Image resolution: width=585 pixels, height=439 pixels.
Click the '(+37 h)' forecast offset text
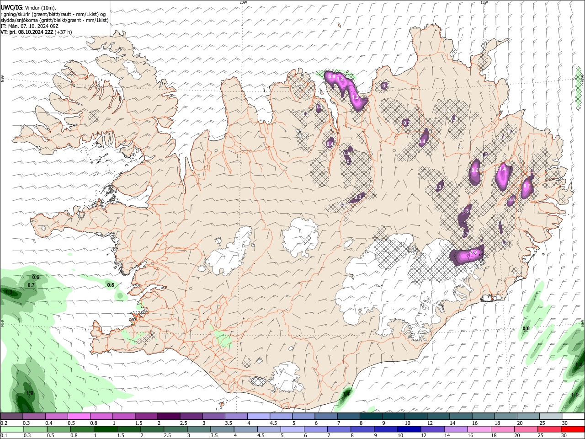63,32
